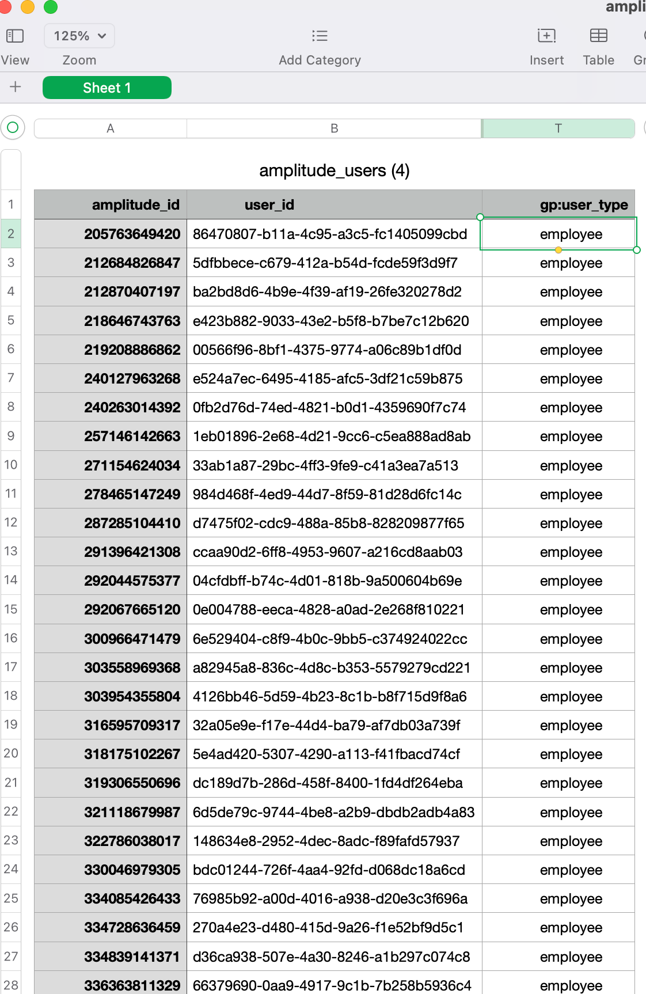Click the amplitude_id header cell
This screenshot has width=646, height=994.
pyautogui.click(x=111, y=204)
